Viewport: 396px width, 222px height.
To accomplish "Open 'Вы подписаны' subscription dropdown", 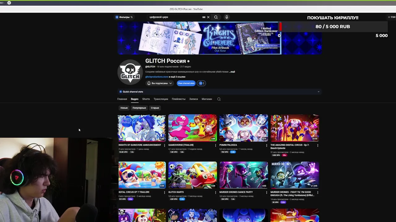I will point(160,83).
